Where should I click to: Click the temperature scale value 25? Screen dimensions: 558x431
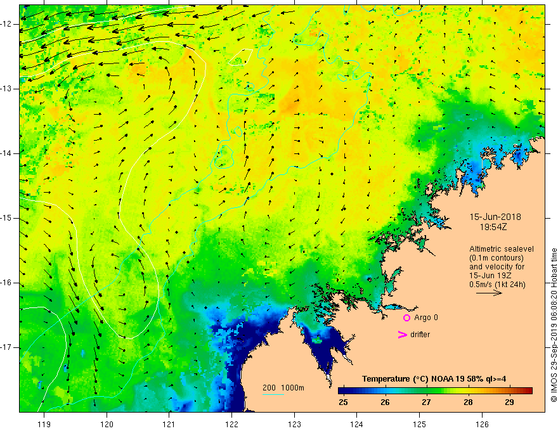coord(344,402)
